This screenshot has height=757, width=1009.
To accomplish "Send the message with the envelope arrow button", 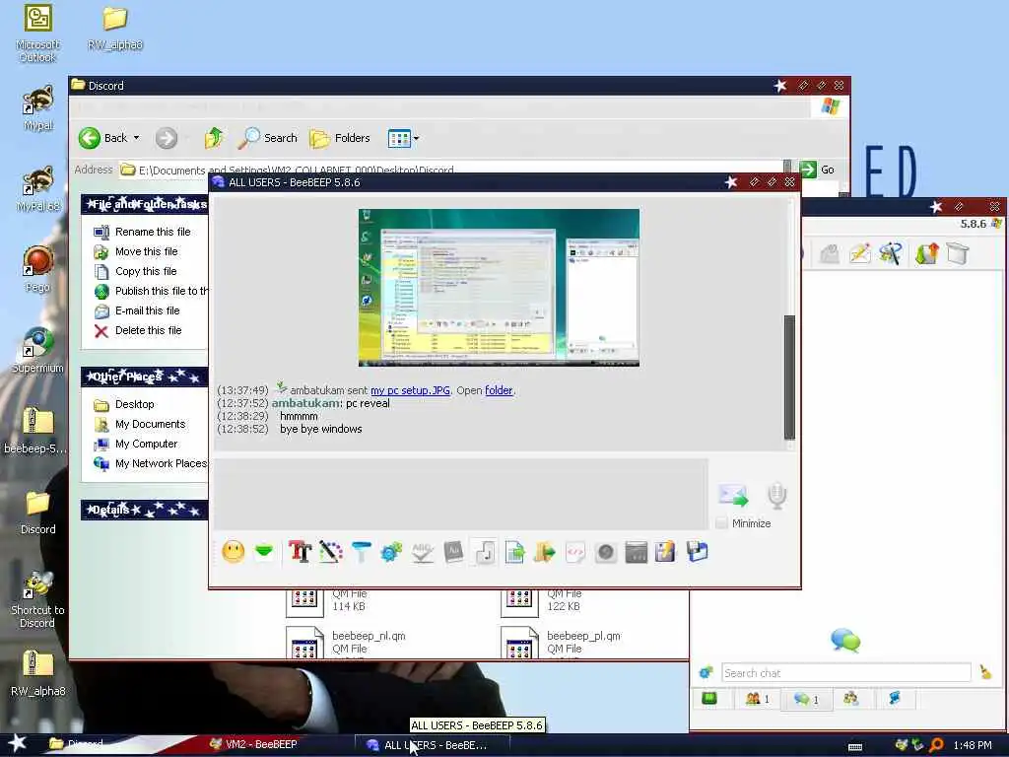I will click(733, 495).
